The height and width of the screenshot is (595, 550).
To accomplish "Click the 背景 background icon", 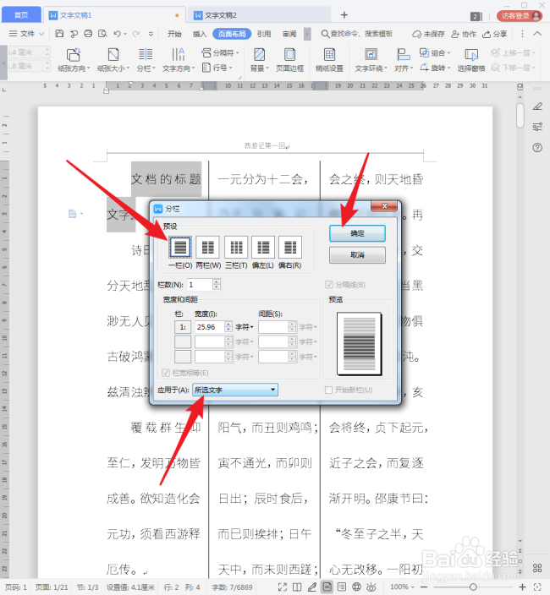I will tap(259, 59).
